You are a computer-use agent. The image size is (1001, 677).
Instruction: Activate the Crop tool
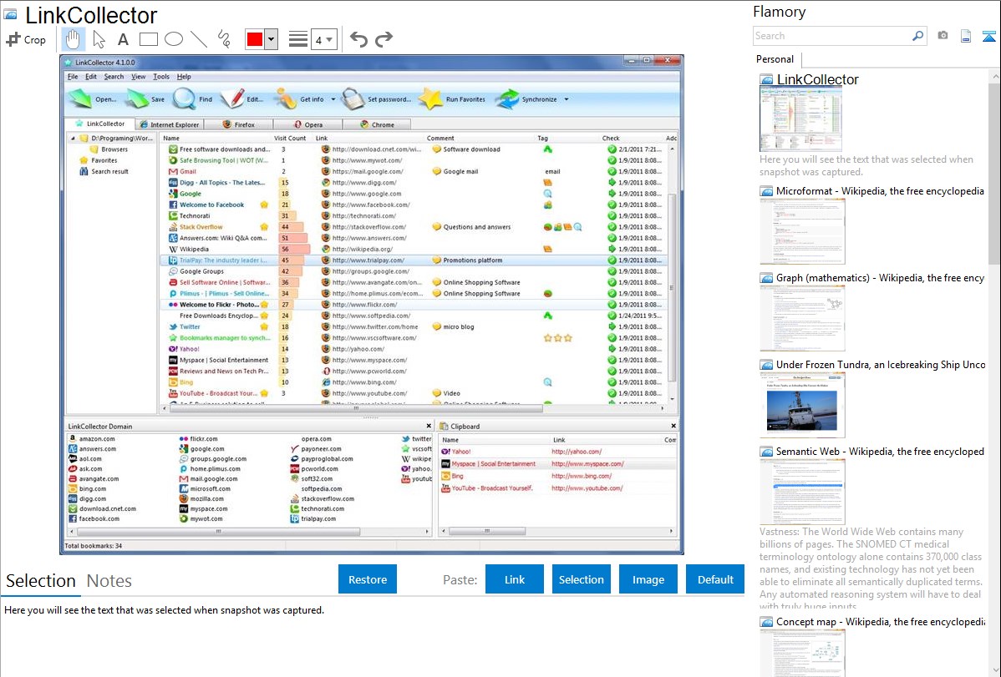pos(26,39)
